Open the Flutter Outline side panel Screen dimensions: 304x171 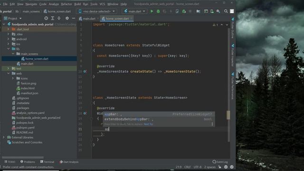233,28
